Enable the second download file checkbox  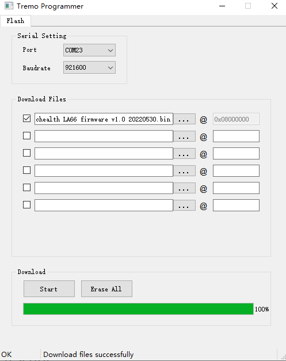[26, 136]
